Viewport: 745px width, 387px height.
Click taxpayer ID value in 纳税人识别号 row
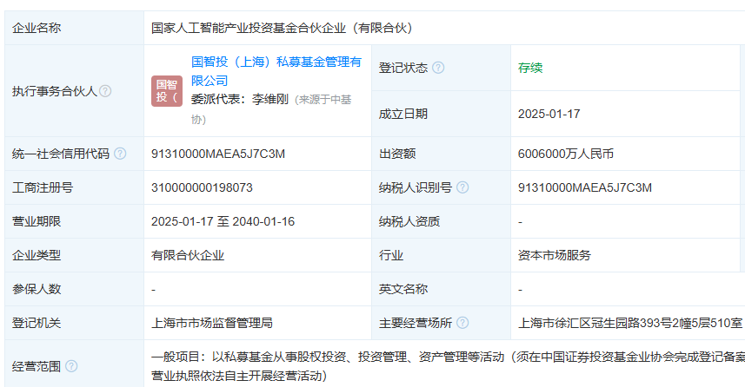coord(585,187)
